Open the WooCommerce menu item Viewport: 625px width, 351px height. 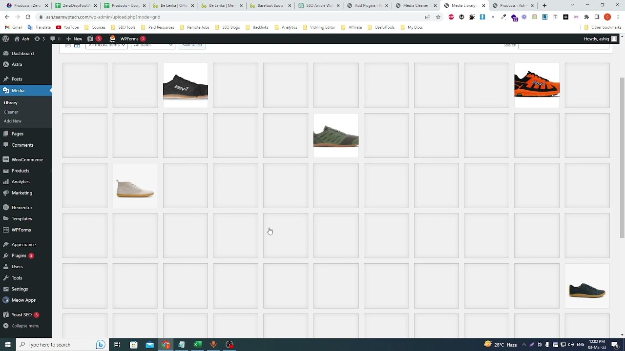click(27, 159)
